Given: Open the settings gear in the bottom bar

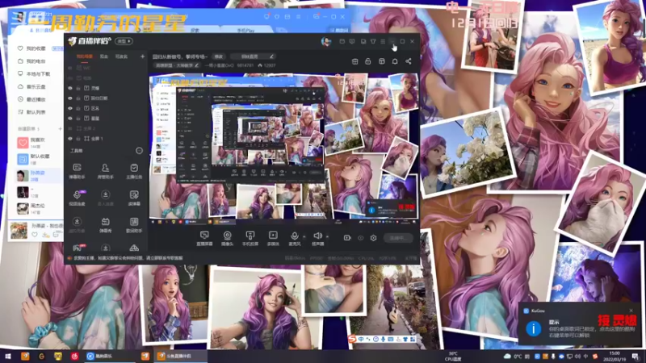Looking at the screenshot, I should 373,238.
